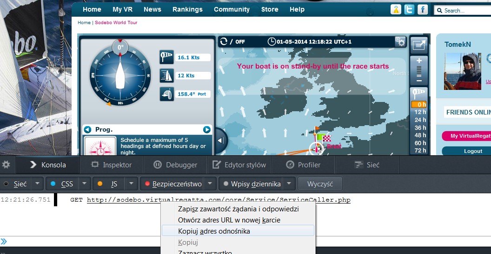The image size is (491, 254).
Task: Select the 16.1 Kts wind value
Action: tap(192, 57)
